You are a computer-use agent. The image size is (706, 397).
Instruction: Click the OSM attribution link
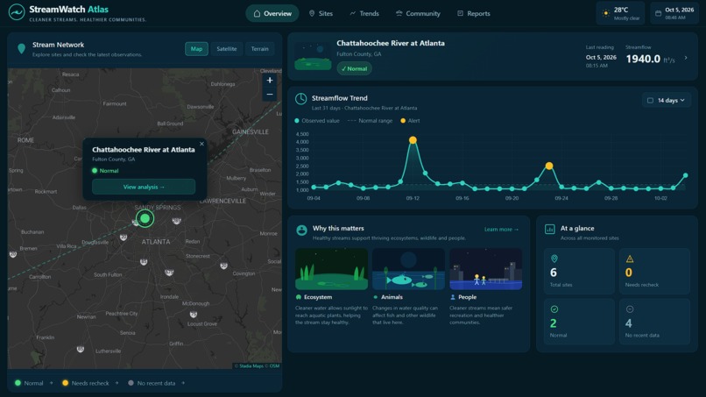pos(274,366)
